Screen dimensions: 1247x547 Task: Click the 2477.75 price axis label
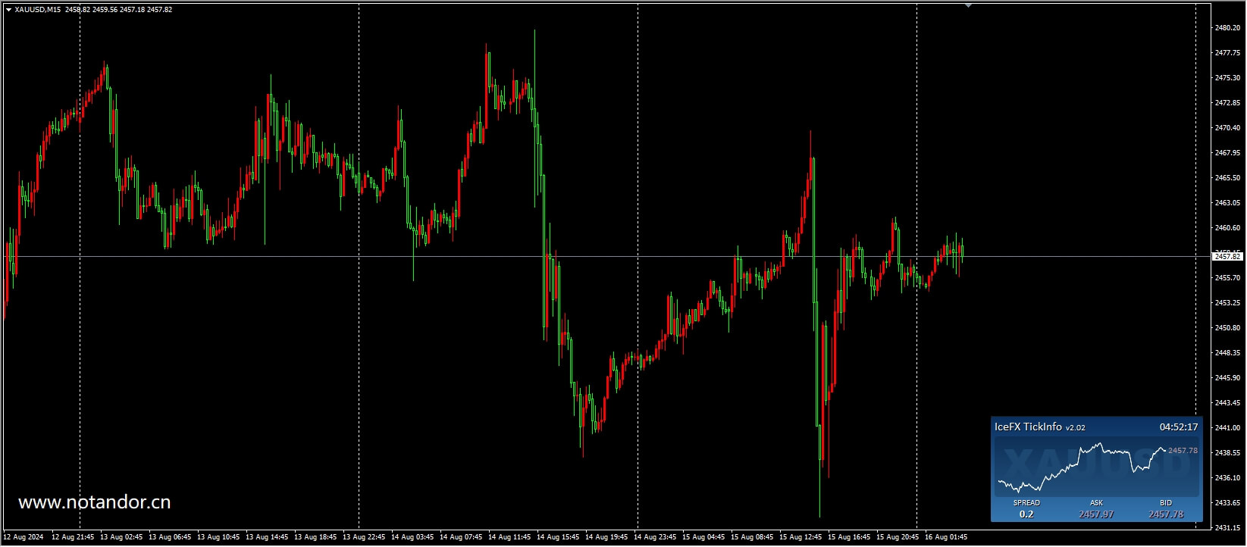pyautogui.click(x=1227, y=53)
